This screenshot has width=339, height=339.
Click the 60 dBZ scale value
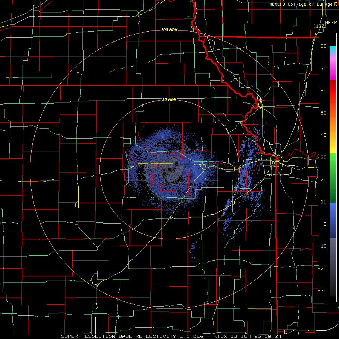[x=324, y=90]
